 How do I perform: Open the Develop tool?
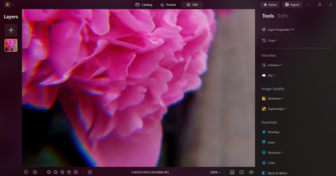273,132
